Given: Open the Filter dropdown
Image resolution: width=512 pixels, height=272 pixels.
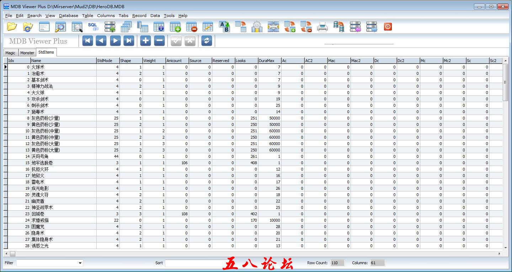Looking at the screenshot, I should (80, 263).
